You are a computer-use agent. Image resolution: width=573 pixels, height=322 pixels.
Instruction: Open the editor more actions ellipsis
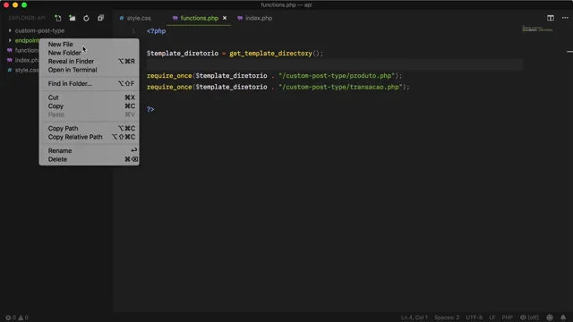[565, 18]
